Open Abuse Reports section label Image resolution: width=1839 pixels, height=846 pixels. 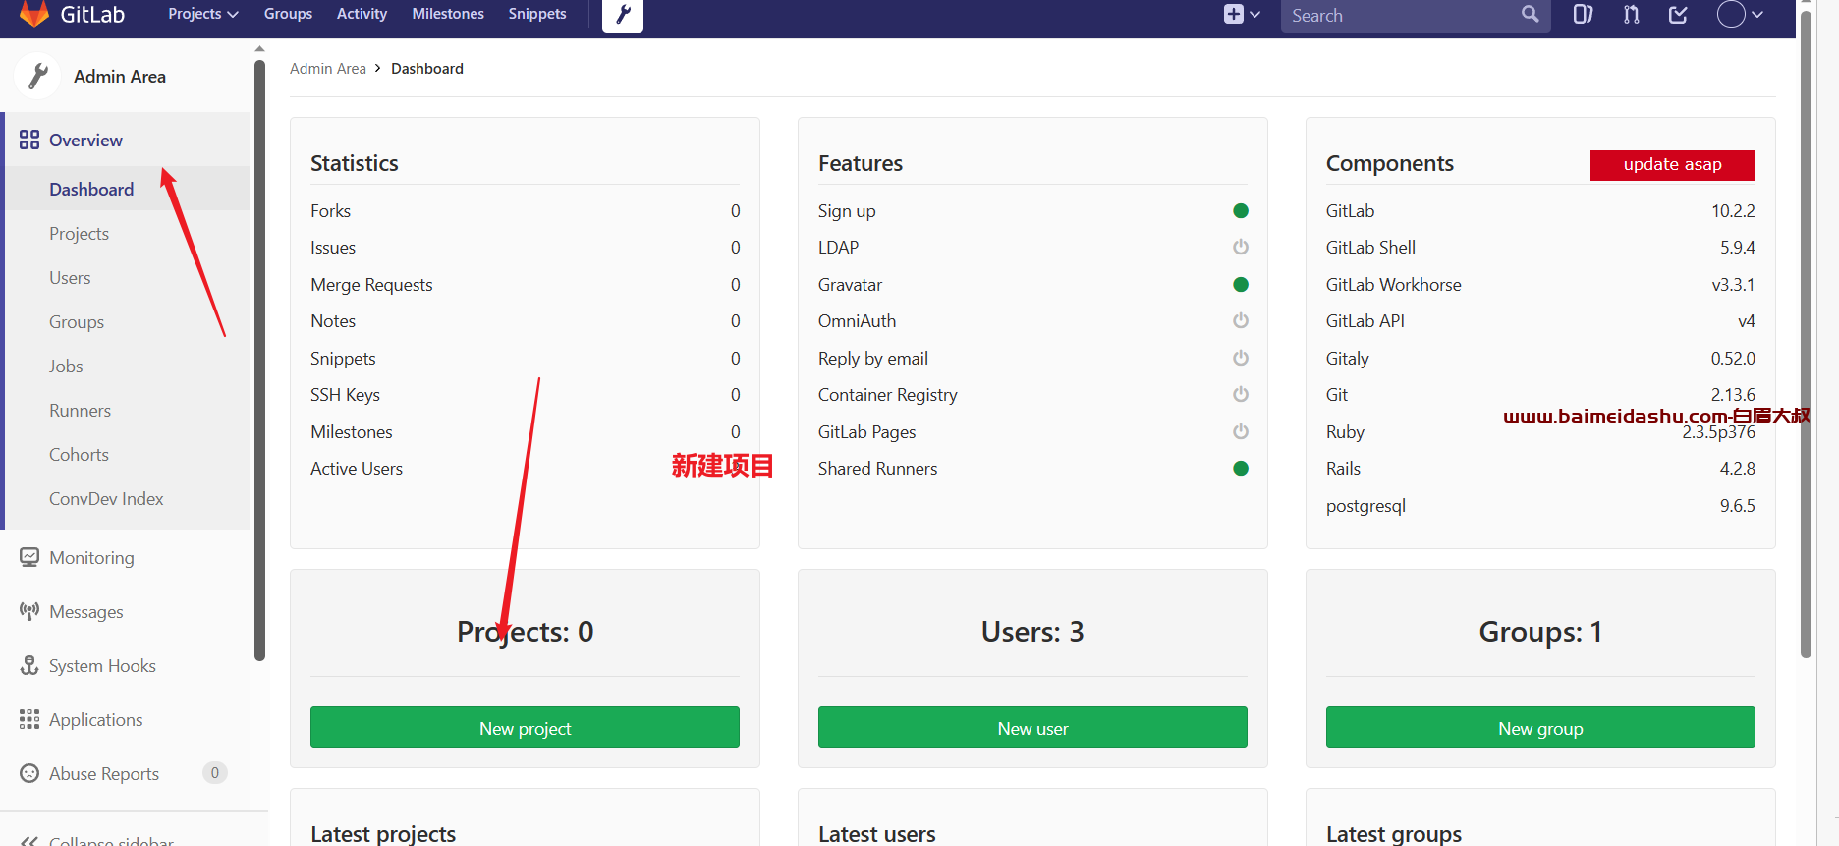tap(104, 773)
